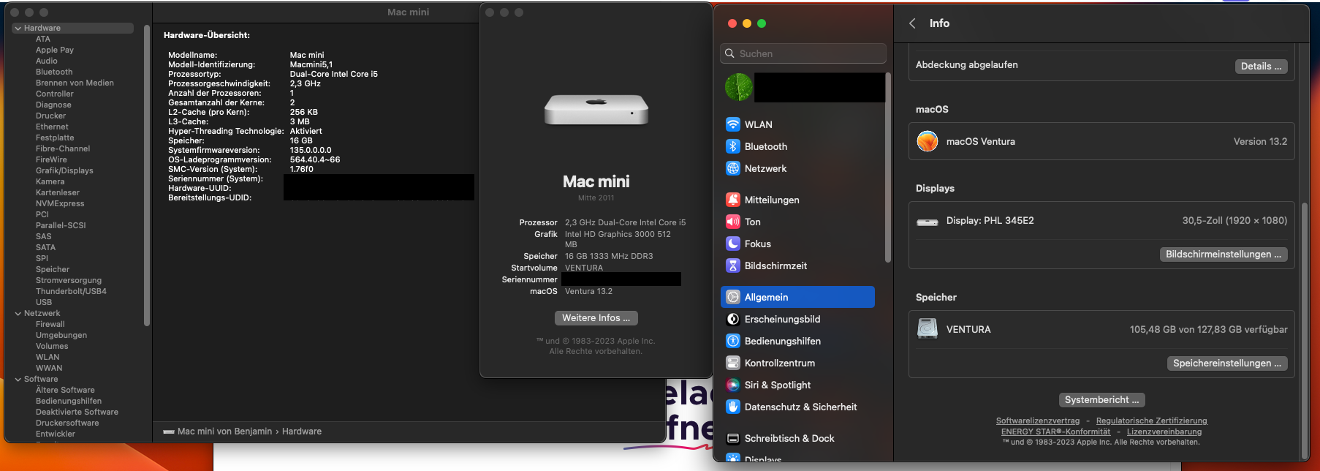This screenshot has width=1320, height=471.
Task: Open Siri & Spotlight icon
Action: (732, 385)
